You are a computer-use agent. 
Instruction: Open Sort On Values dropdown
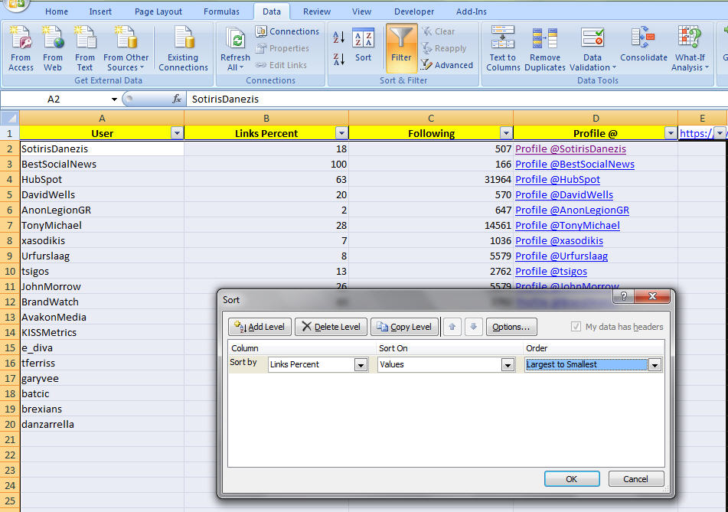tap(508, 365)
